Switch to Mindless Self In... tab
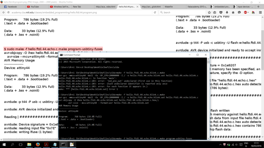Screen dimensions: 264x148 60,7
